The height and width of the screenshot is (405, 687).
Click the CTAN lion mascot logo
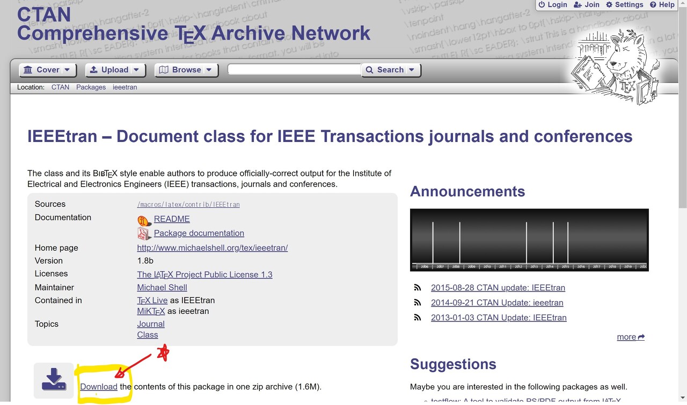616,67
